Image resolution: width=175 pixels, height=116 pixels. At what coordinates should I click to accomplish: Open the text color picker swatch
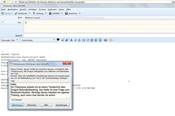58,40
